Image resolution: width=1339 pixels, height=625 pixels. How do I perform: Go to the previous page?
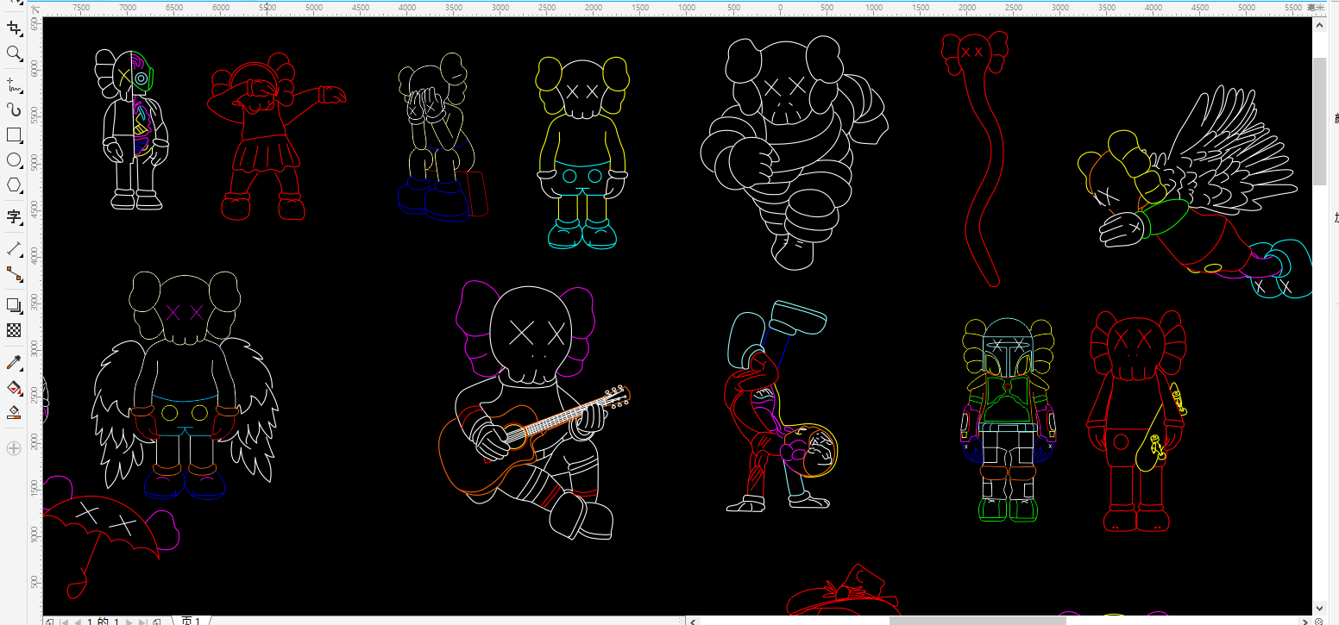pyautogui.click(x=78, y=622)
